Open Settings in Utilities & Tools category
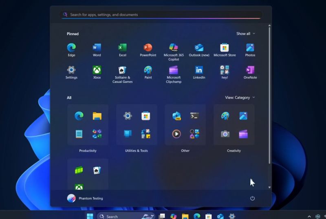 (128, 116)
